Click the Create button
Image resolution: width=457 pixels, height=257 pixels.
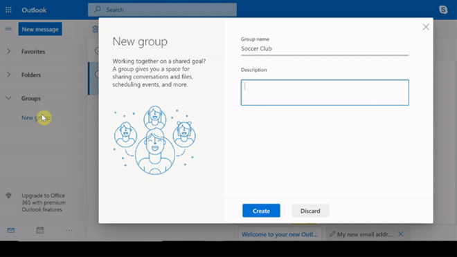[261, 211]
